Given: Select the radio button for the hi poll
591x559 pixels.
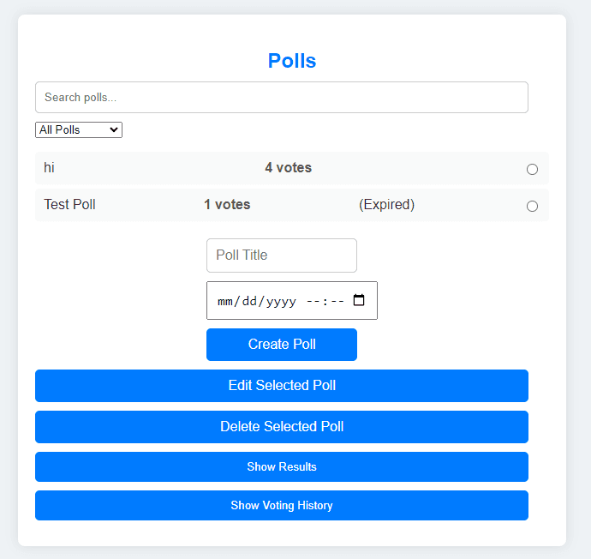Looking at the screenshot, I should (x=532, y=169).
